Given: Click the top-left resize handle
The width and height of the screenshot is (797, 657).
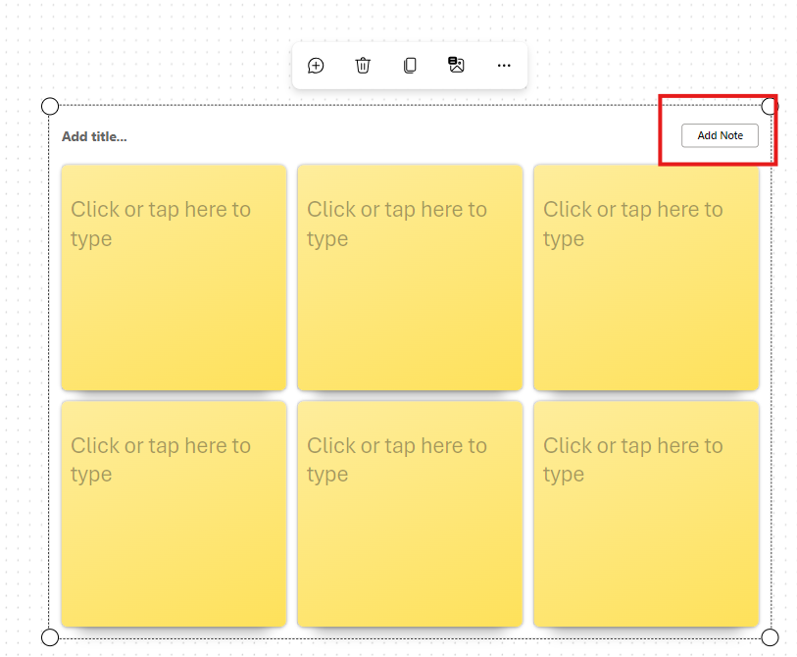Looking at the screenshot, I should 50,106.
